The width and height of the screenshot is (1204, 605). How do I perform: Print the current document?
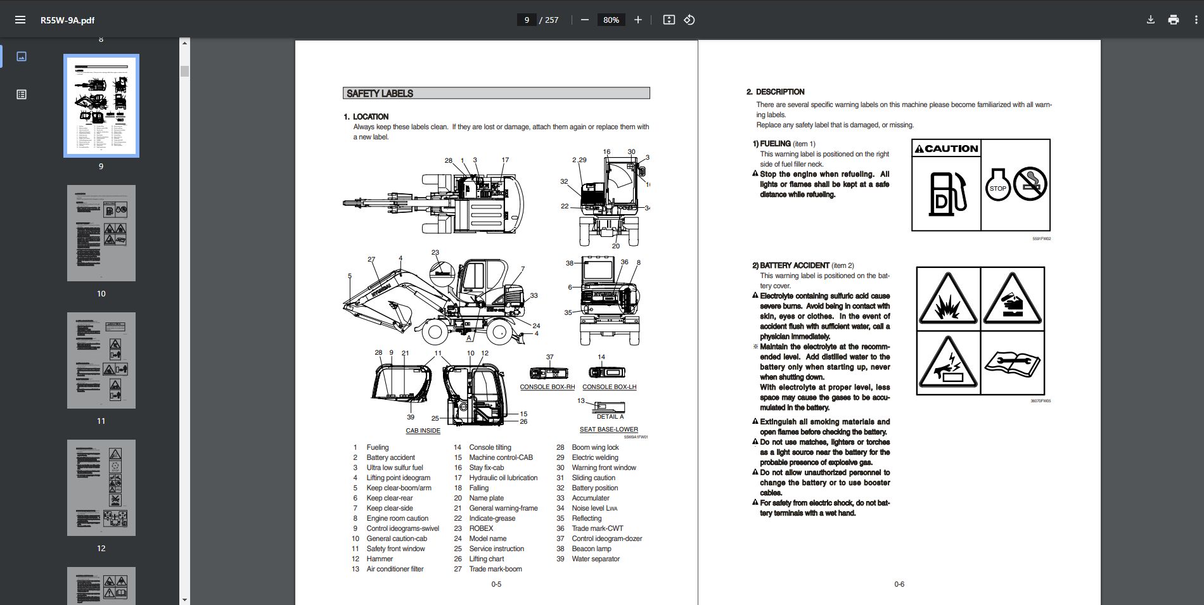click(1173, 20)
